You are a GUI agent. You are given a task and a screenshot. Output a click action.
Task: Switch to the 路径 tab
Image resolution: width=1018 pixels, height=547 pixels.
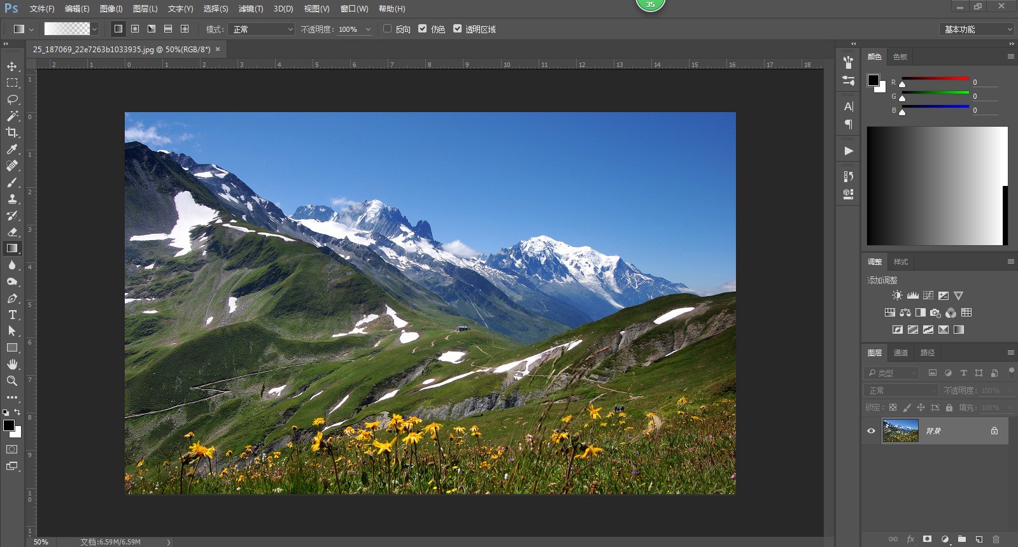[928, 353]
